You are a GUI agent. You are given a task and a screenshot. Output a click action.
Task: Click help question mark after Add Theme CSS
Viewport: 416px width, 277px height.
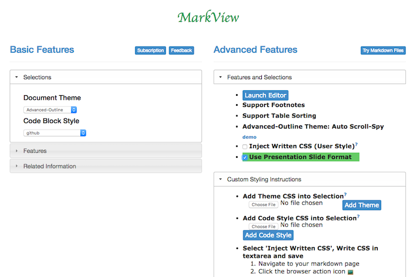pyautogui.click(x=345, y=194)
